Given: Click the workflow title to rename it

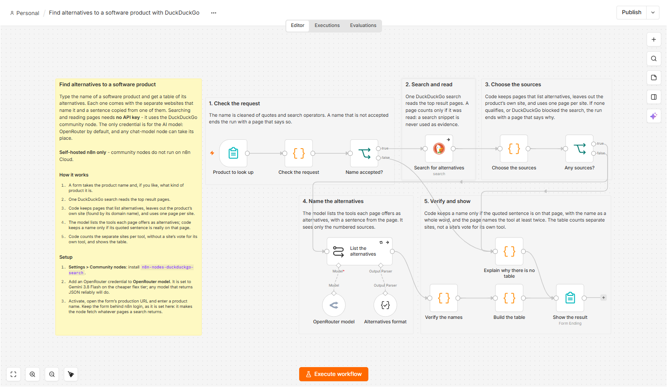Looking at the screenshot, I should 124,13.
